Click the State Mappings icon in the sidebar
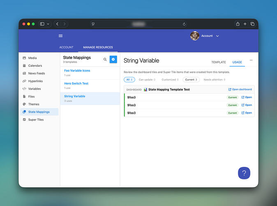The width and height of the screenshot is (277, 206). click(x=24, y=112)
